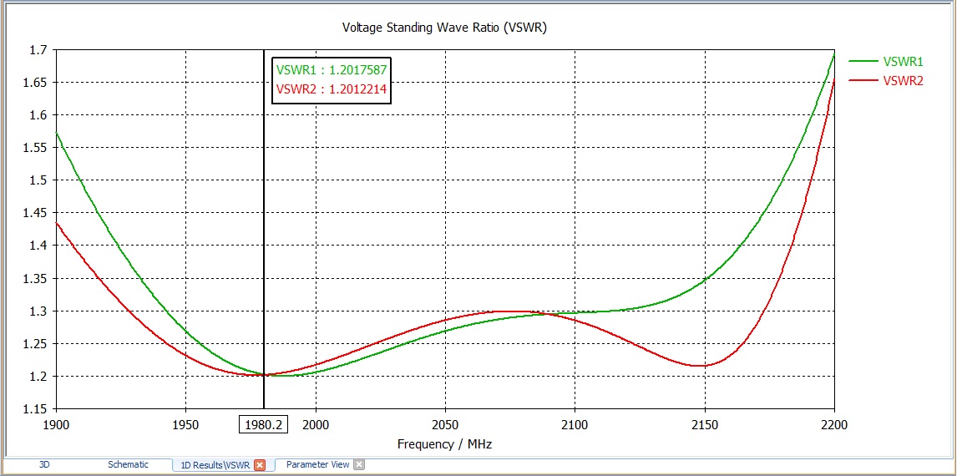Click the red VSWR2 legend line
957x476 pixels.
[x=862, y=80]
